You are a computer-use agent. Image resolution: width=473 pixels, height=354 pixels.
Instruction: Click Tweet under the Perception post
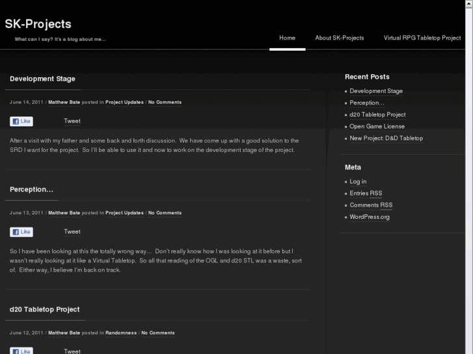pyautogui.click(x=72, y=231)
